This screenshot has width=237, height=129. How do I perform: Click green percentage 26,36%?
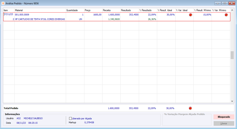point(152,19)
